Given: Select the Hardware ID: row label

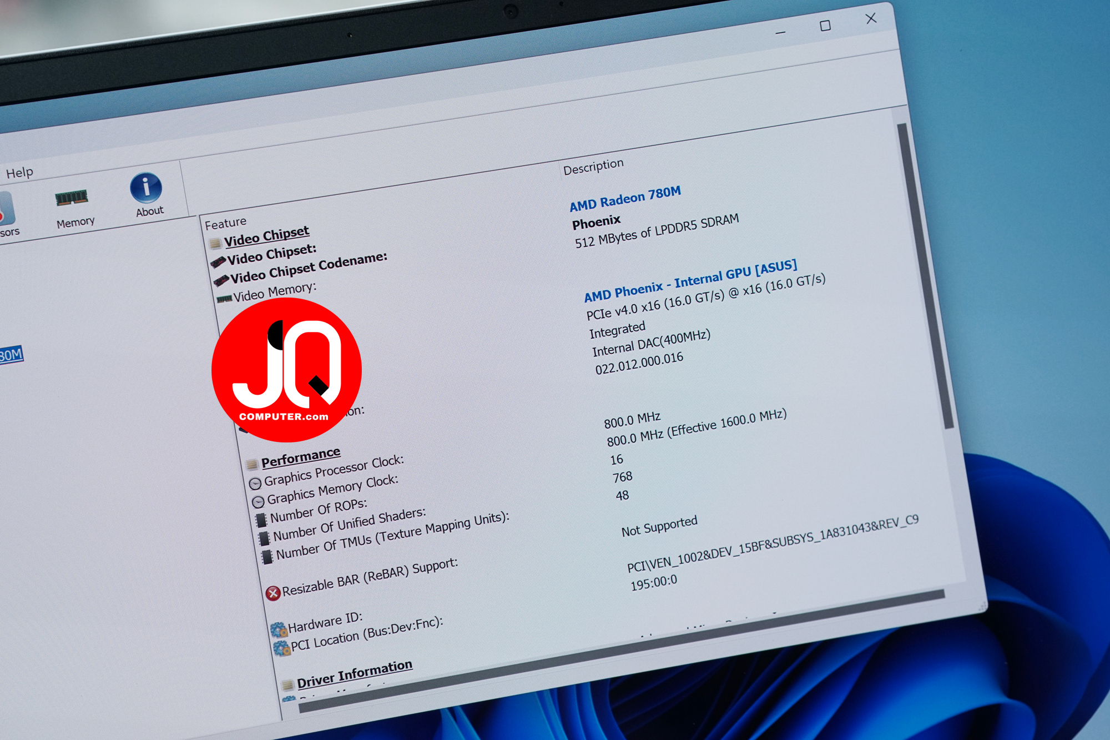Looking at the screenshot, I should pyautogui.click(x=325, y=622).
